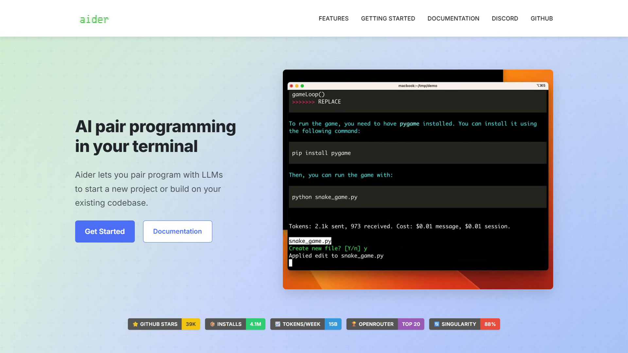Viewport: 628px width, 353px height.
Task: Open the Features menu item
Action: [x=333, y=19]
